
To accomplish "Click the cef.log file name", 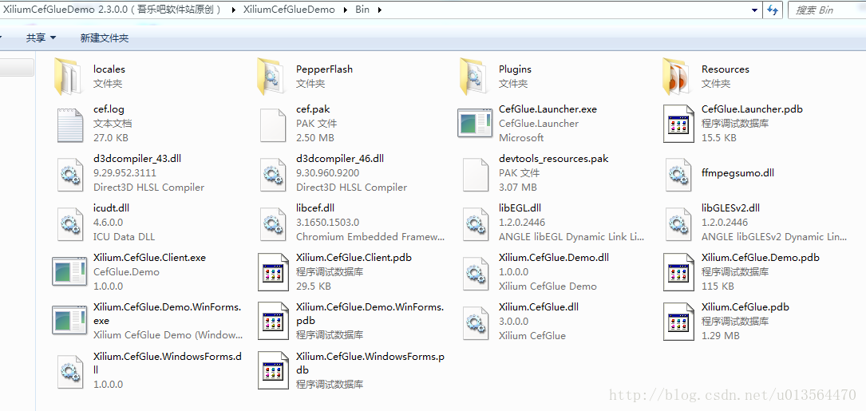I will 109,109.
